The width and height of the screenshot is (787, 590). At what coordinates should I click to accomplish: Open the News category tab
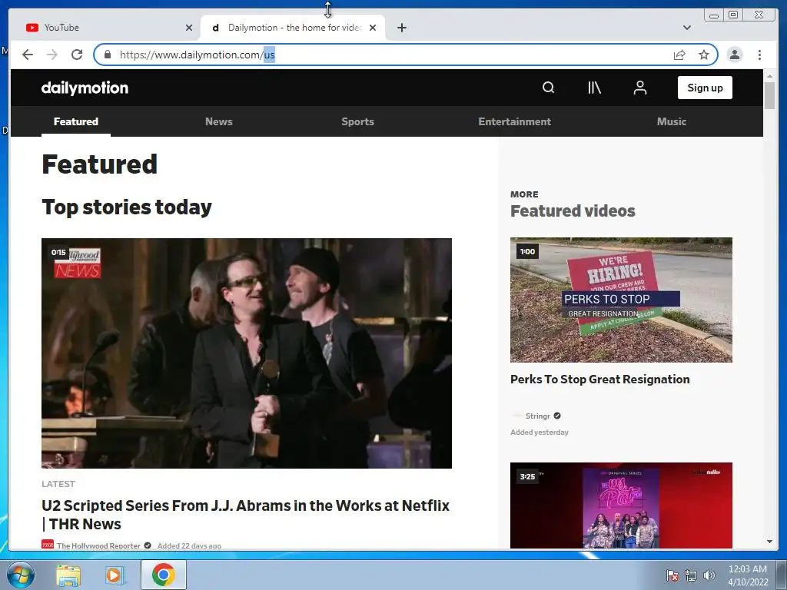pos(219,121)
